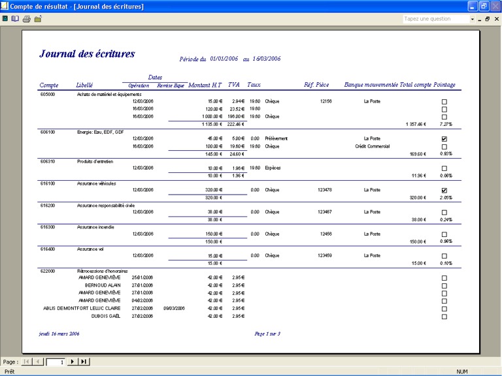This screenshot has height=376, width=502.
Task: Go to next page navigation button
Action: (73, 362)
